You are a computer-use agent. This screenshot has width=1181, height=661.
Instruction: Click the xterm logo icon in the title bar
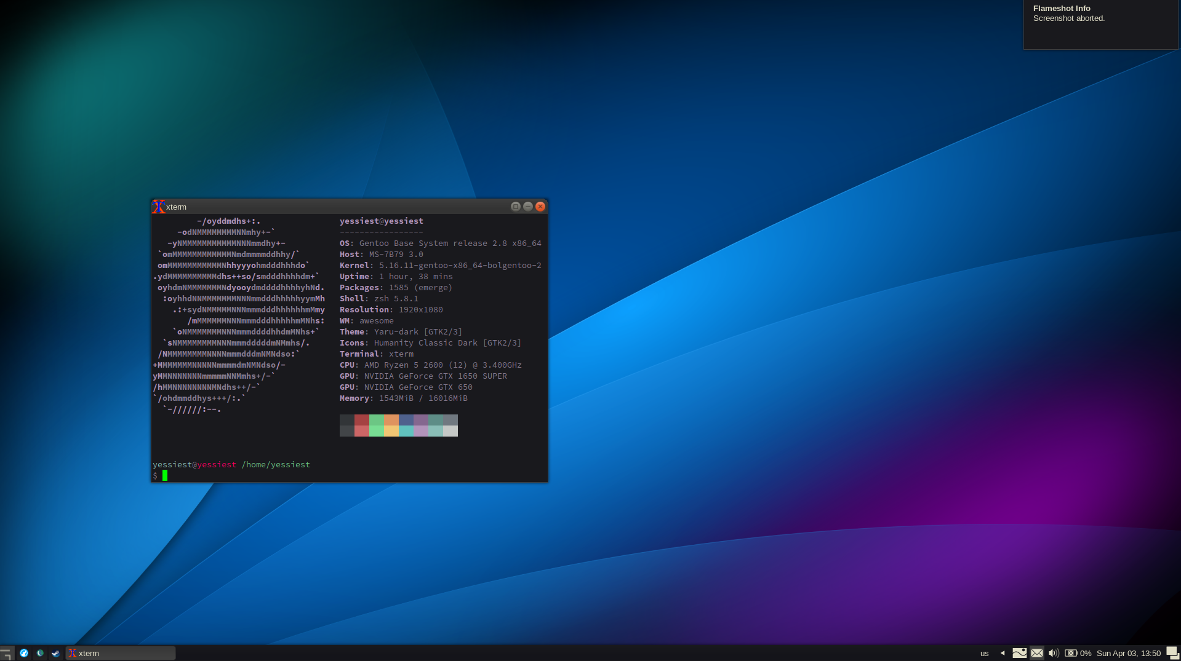[159, 207]
